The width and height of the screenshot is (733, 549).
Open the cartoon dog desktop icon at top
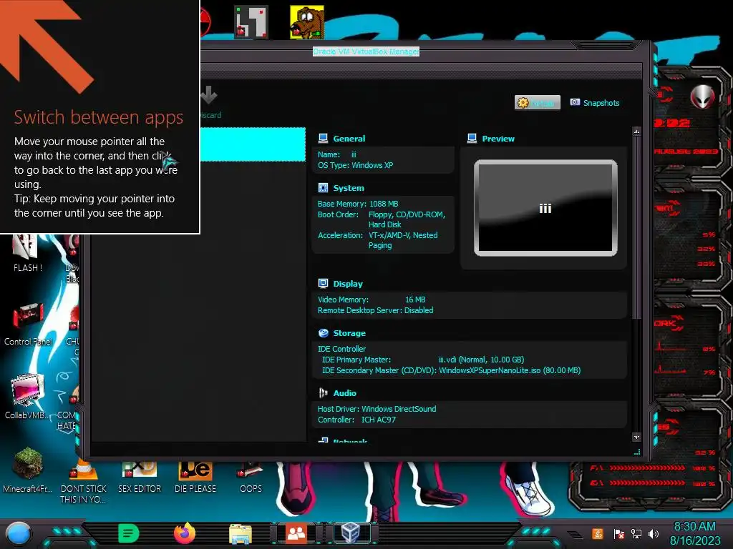306,21
